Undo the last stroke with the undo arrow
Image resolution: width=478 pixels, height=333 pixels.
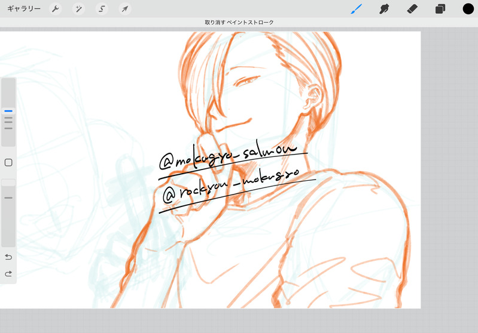(x=8, y=257)
